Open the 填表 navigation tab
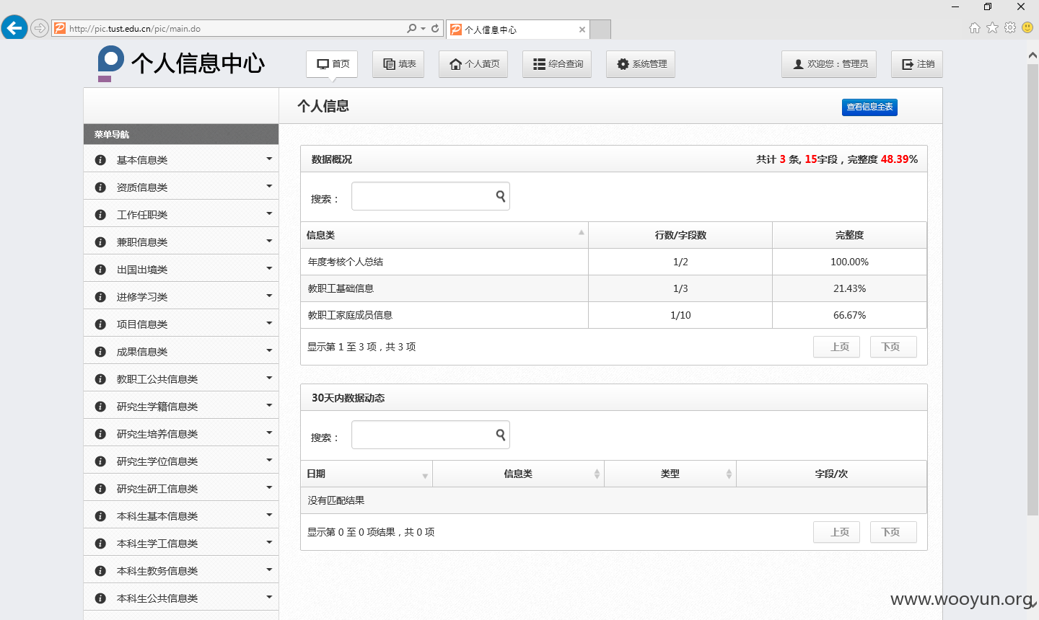This screenshot has width=1039, height=620. pyautogui.click(x=398, y=64)
